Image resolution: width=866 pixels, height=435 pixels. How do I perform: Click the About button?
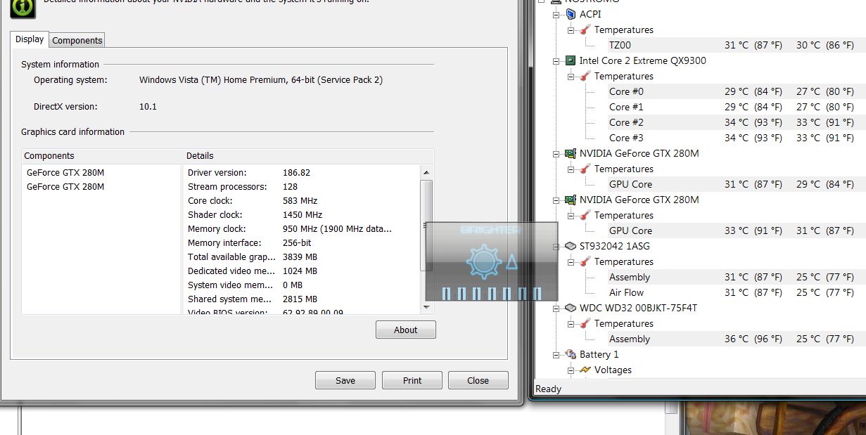pyautogui.click(x=406, y=330)
